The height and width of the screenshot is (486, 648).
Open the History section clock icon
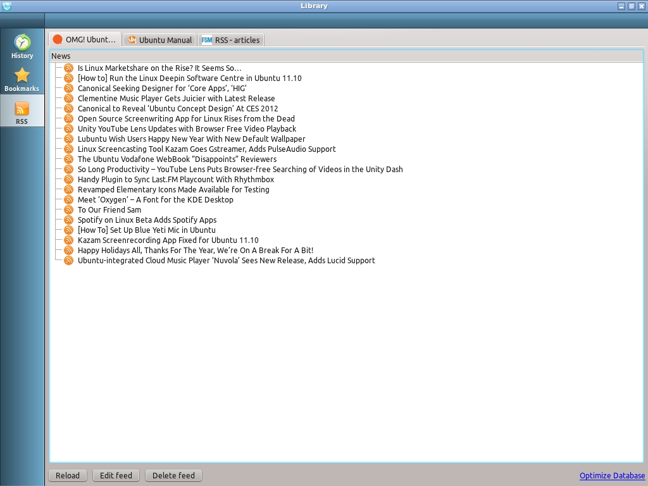point(22,42)
